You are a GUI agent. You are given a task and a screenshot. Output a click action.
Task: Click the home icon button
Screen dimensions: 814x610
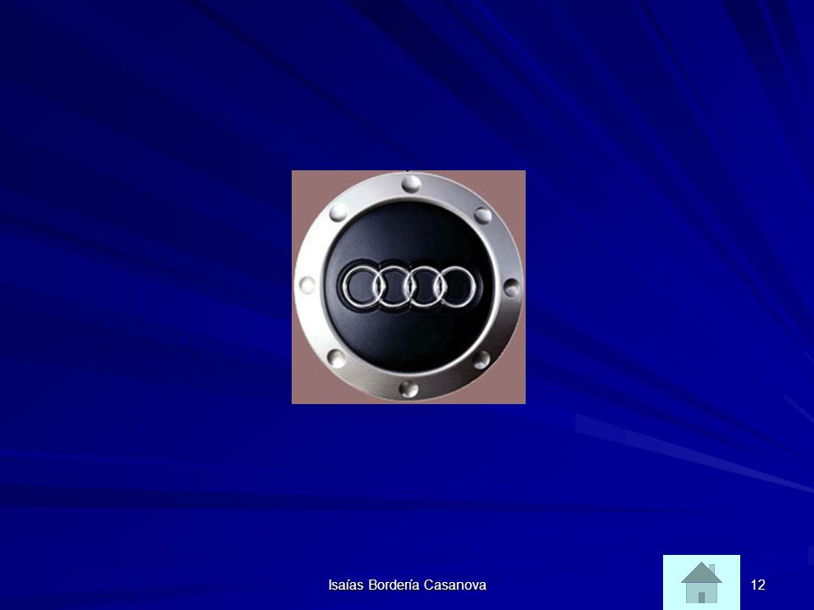701,582
